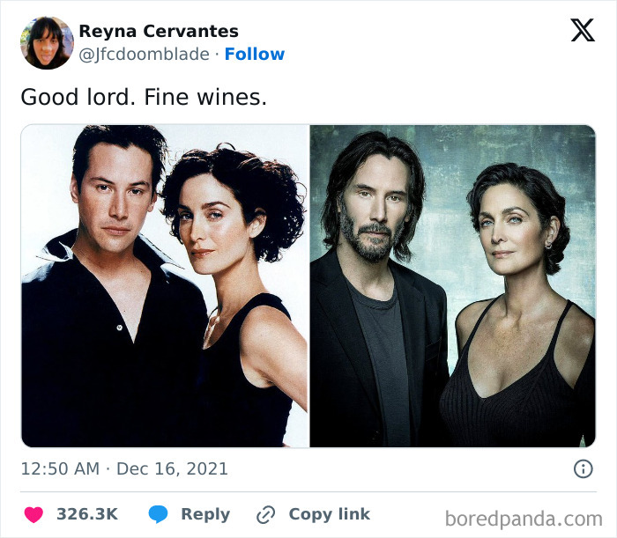
Task: Click the Reyna Cervantes display name
Action: pyautogui.click(x=159, y=32)
